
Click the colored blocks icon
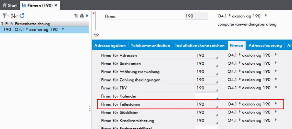pos(96,35)
